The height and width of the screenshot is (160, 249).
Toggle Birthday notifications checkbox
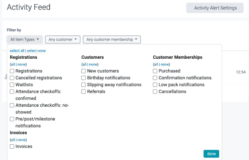pyautogui.click(x=84, y=78)
